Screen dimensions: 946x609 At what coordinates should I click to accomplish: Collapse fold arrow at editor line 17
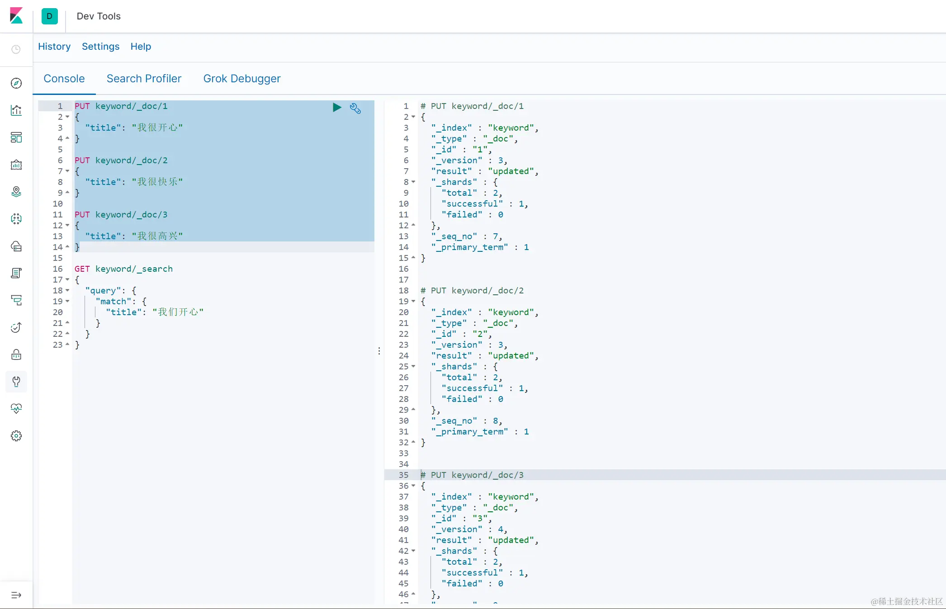[67, 279]
